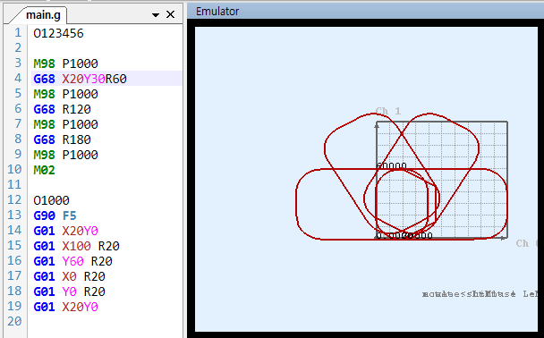
Task: Click the origin coordinate label in plot
Action: [404, 236]
